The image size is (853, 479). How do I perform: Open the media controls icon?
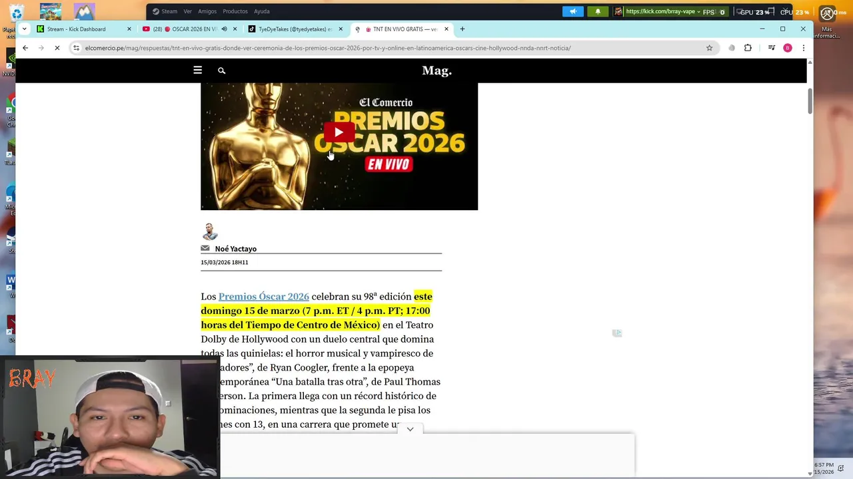click(x=771, y=48)
